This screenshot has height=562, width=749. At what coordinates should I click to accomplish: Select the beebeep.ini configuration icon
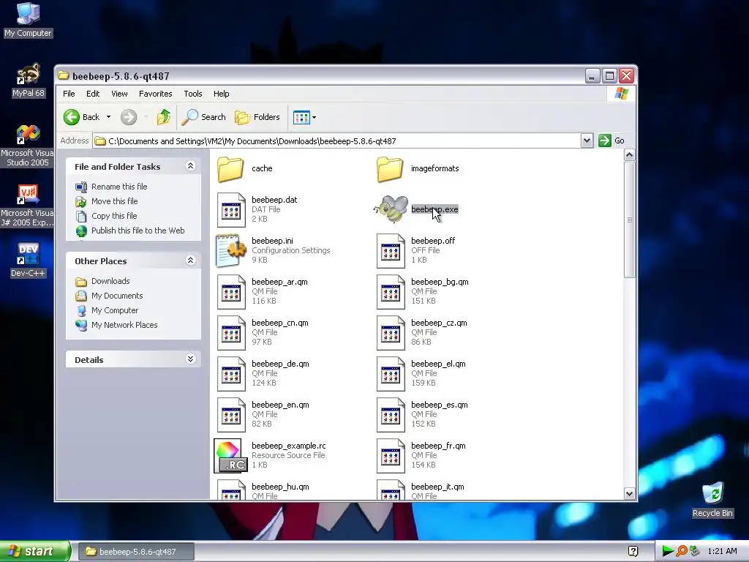pyautogui.click(x=231, y=250)
